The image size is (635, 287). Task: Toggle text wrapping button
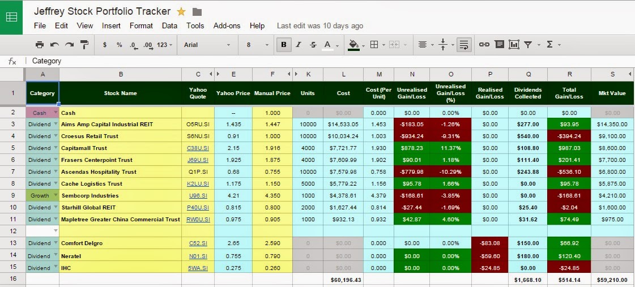pos(464,45)
